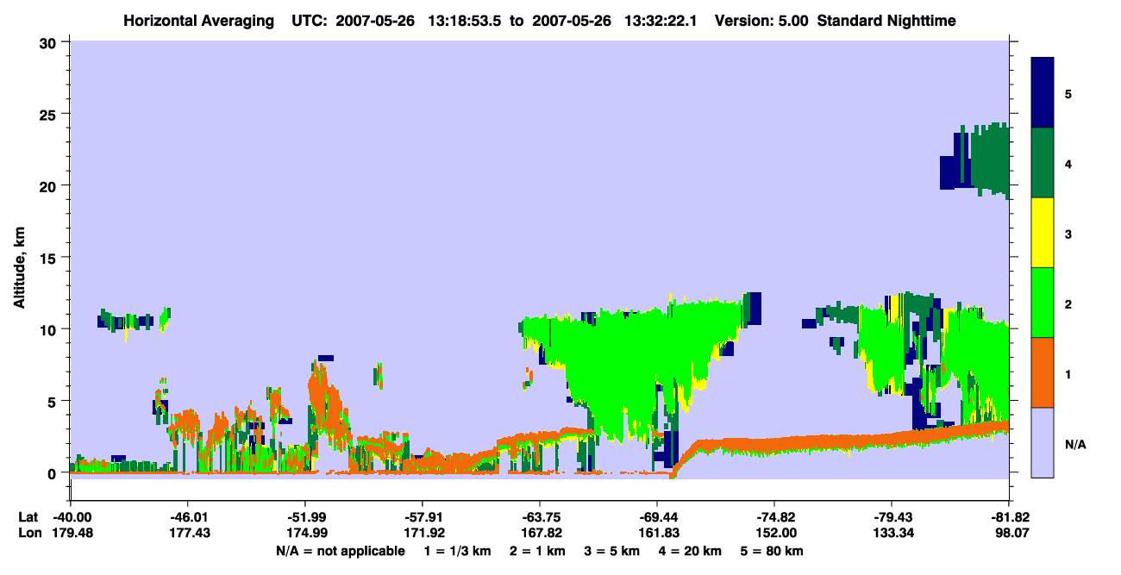Click longitude value 174.99
Screen dimensions: 1121x575
tap(305, 534)
